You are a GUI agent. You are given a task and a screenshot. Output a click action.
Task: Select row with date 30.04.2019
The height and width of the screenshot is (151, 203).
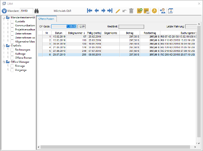[117, 44]
